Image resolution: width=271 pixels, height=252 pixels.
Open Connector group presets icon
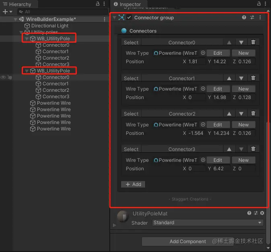tap(252, 17)
